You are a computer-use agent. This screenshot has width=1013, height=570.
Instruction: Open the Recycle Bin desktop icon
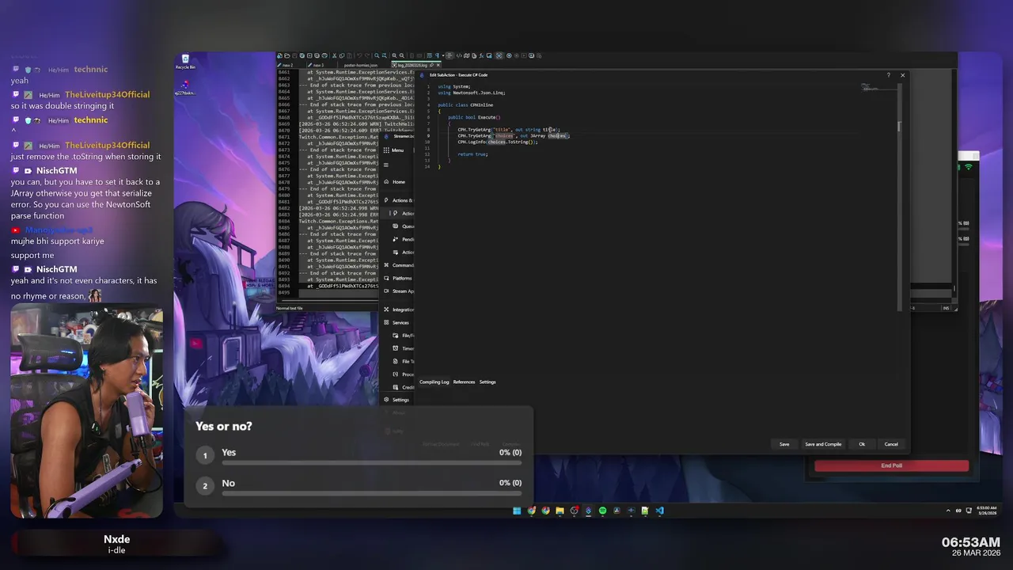coord(185,62)
